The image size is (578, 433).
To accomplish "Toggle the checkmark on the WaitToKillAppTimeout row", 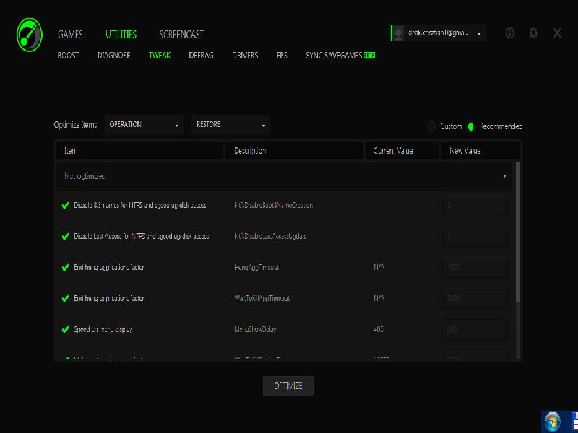I will coord(66,298).
